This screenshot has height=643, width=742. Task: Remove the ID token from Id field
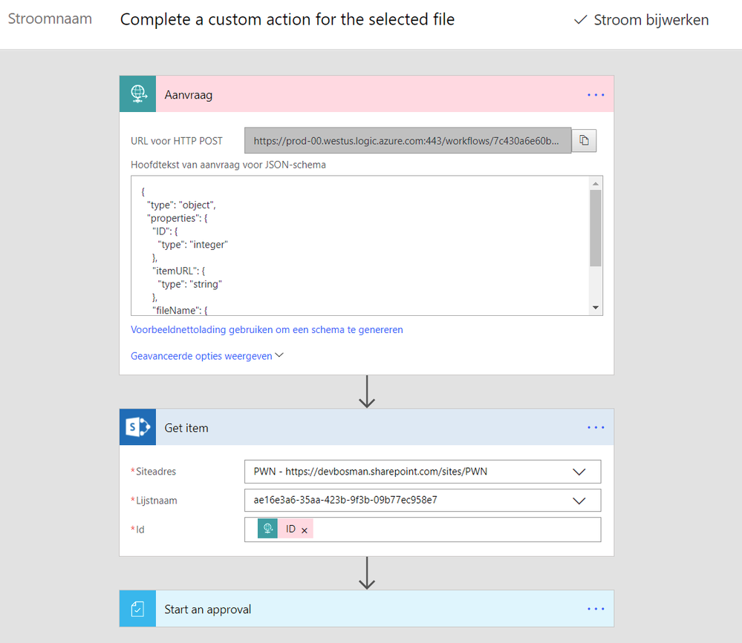click(305, 530)
